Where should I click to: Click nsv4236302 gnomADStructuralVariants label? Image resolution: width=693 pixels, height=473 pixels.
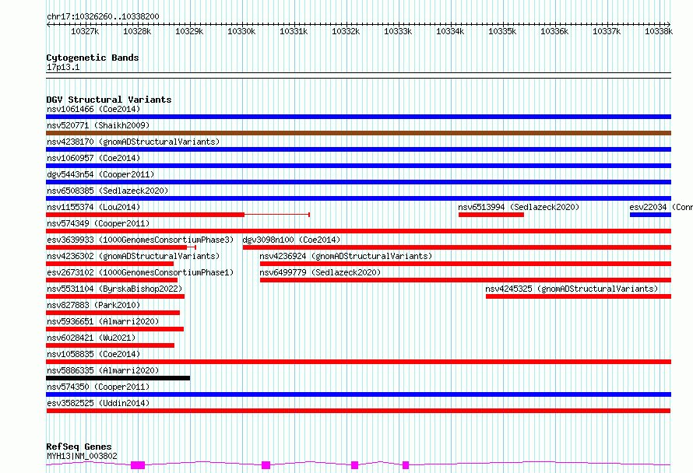coord(133,256)
